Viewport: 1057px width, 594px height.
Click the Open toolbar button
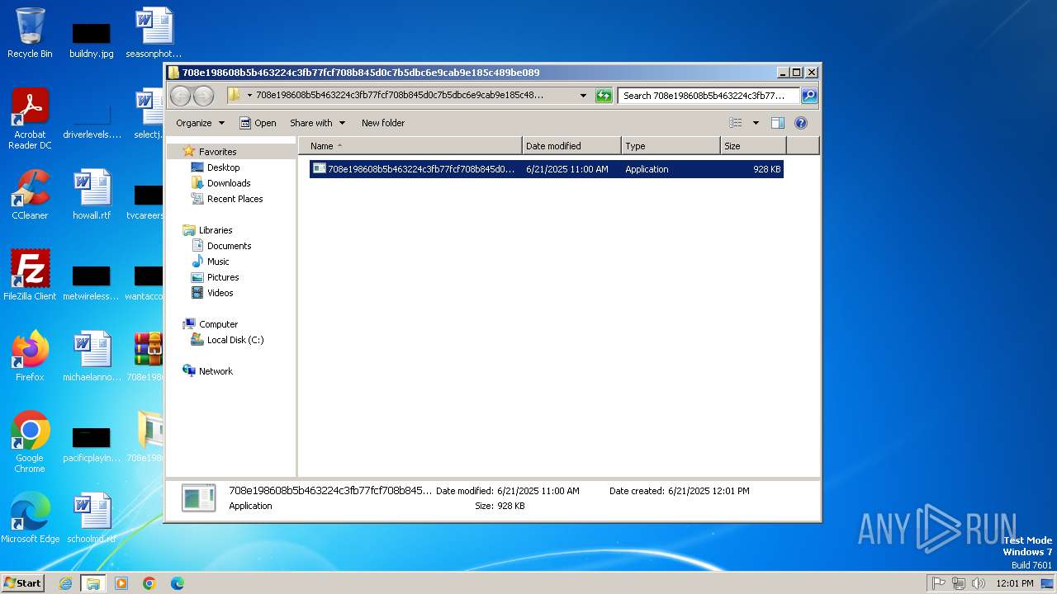258,123
